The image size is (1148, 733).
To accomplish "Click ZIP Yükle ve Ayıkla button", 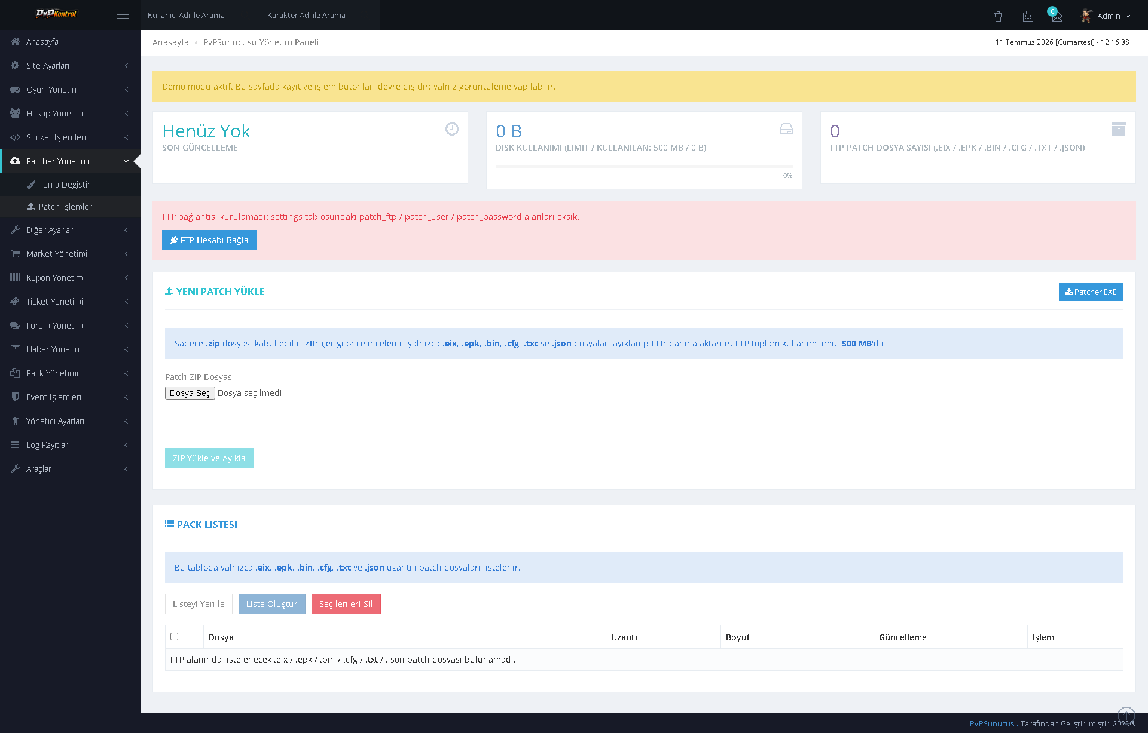I will point(209,458).
